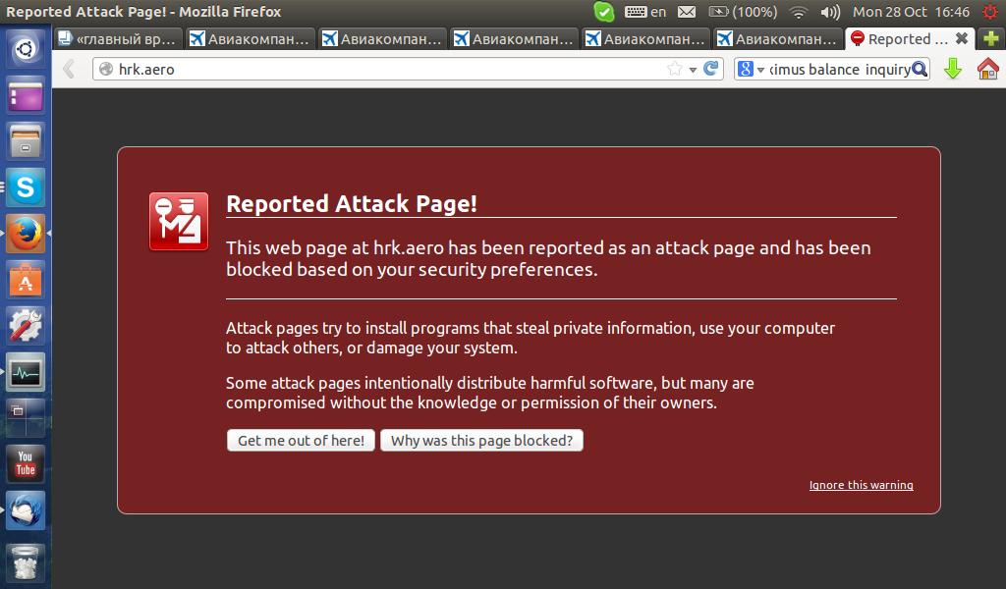Bookmark this page with the star icon
1006x589 pixels.
(674, 69)
